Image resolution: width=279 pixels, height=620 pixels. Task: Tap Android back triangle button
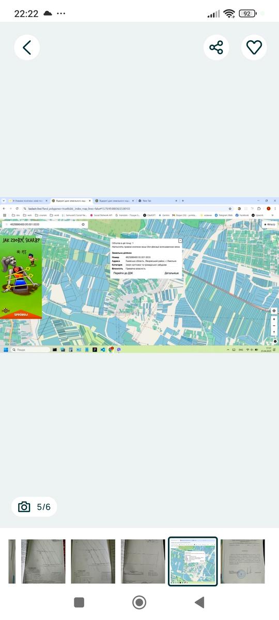click(x=199, y=602)
